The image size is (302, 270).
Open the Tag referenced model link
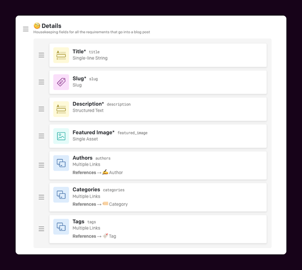[109, 236]
